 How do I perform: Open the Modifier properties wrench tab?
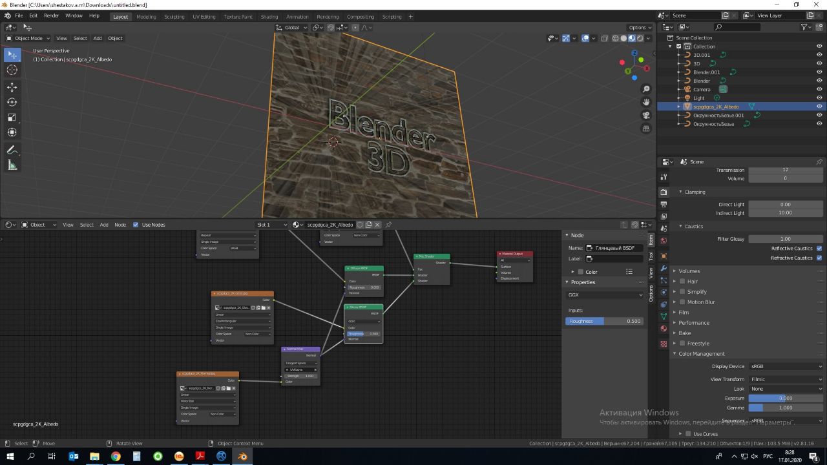[664, 268]
